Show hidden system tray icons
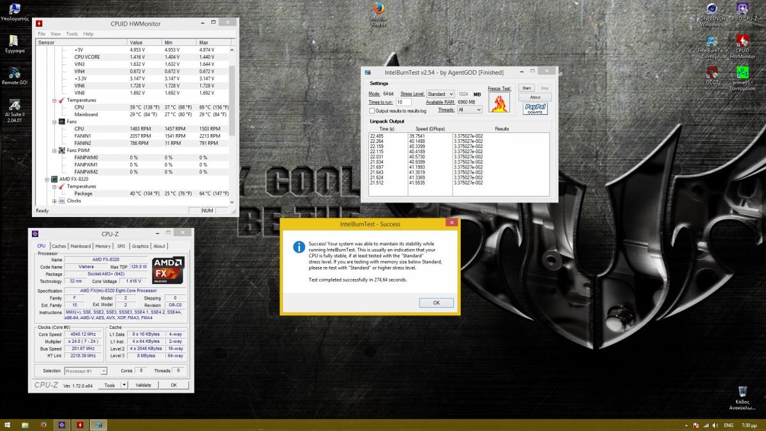This screenshot has height=431, width=766. point(687,425)
